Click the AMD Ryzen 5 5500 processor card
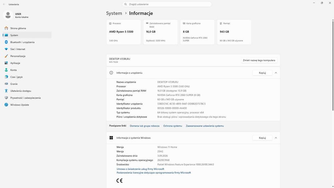 pyautogui.click(x=124, y=32)
